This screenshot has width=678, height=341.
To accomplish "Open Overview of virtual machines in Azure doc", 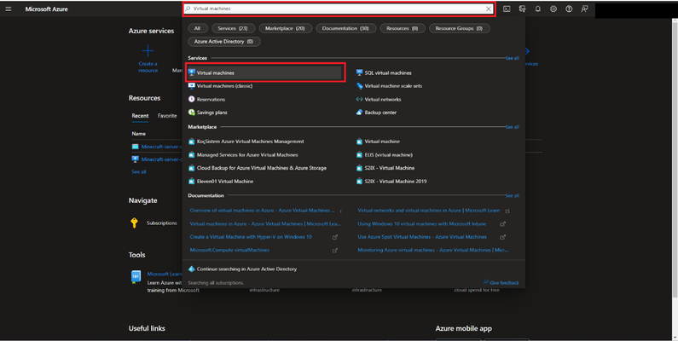I will (263, 211).
